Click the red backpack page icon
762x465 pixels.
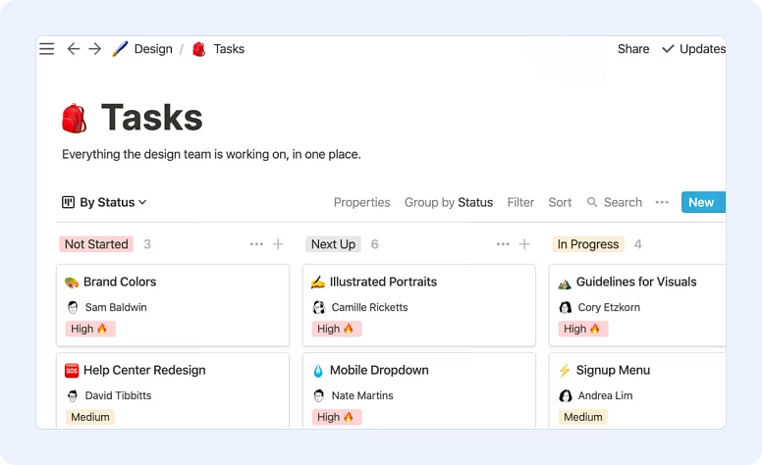pos(75,119)
